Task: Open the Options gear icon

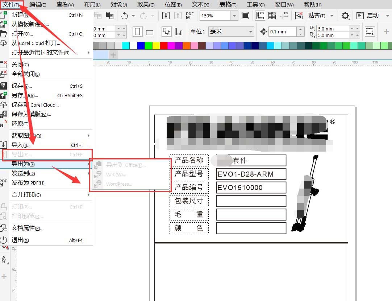Action: pyautogui.click(x=345, y=16)
